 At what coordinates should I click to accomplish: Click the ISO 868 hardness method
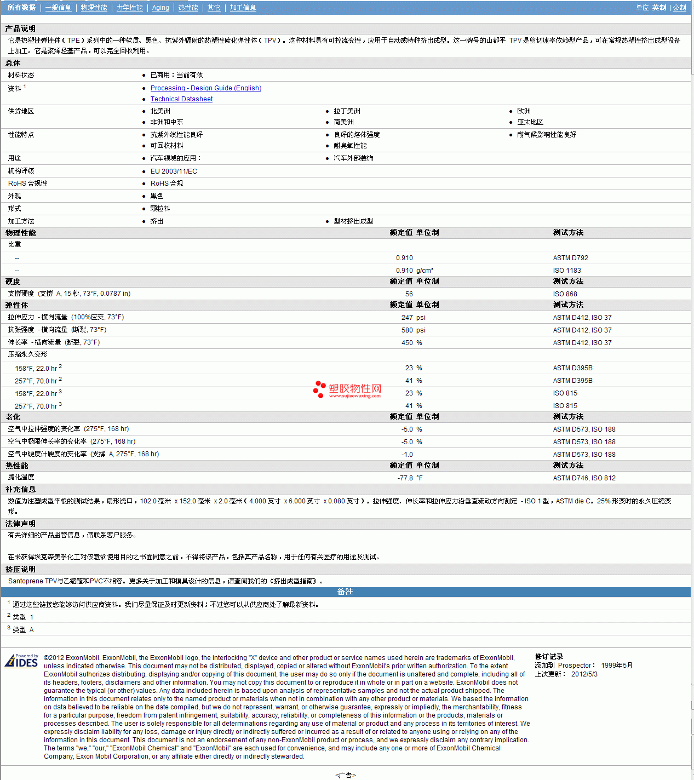tap(565, 294)
